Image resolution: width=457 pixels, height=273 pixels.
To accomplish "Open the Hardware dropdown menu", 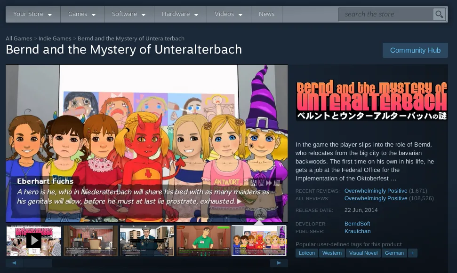I will (180, 14).
